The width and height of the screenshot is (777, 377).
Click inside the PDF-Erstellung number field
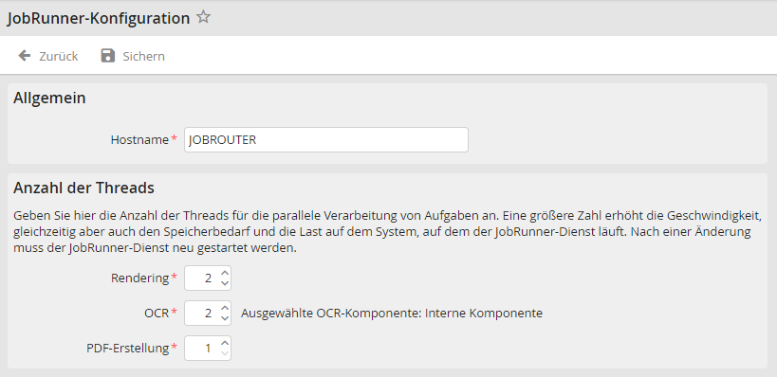(x=202, y=349)
